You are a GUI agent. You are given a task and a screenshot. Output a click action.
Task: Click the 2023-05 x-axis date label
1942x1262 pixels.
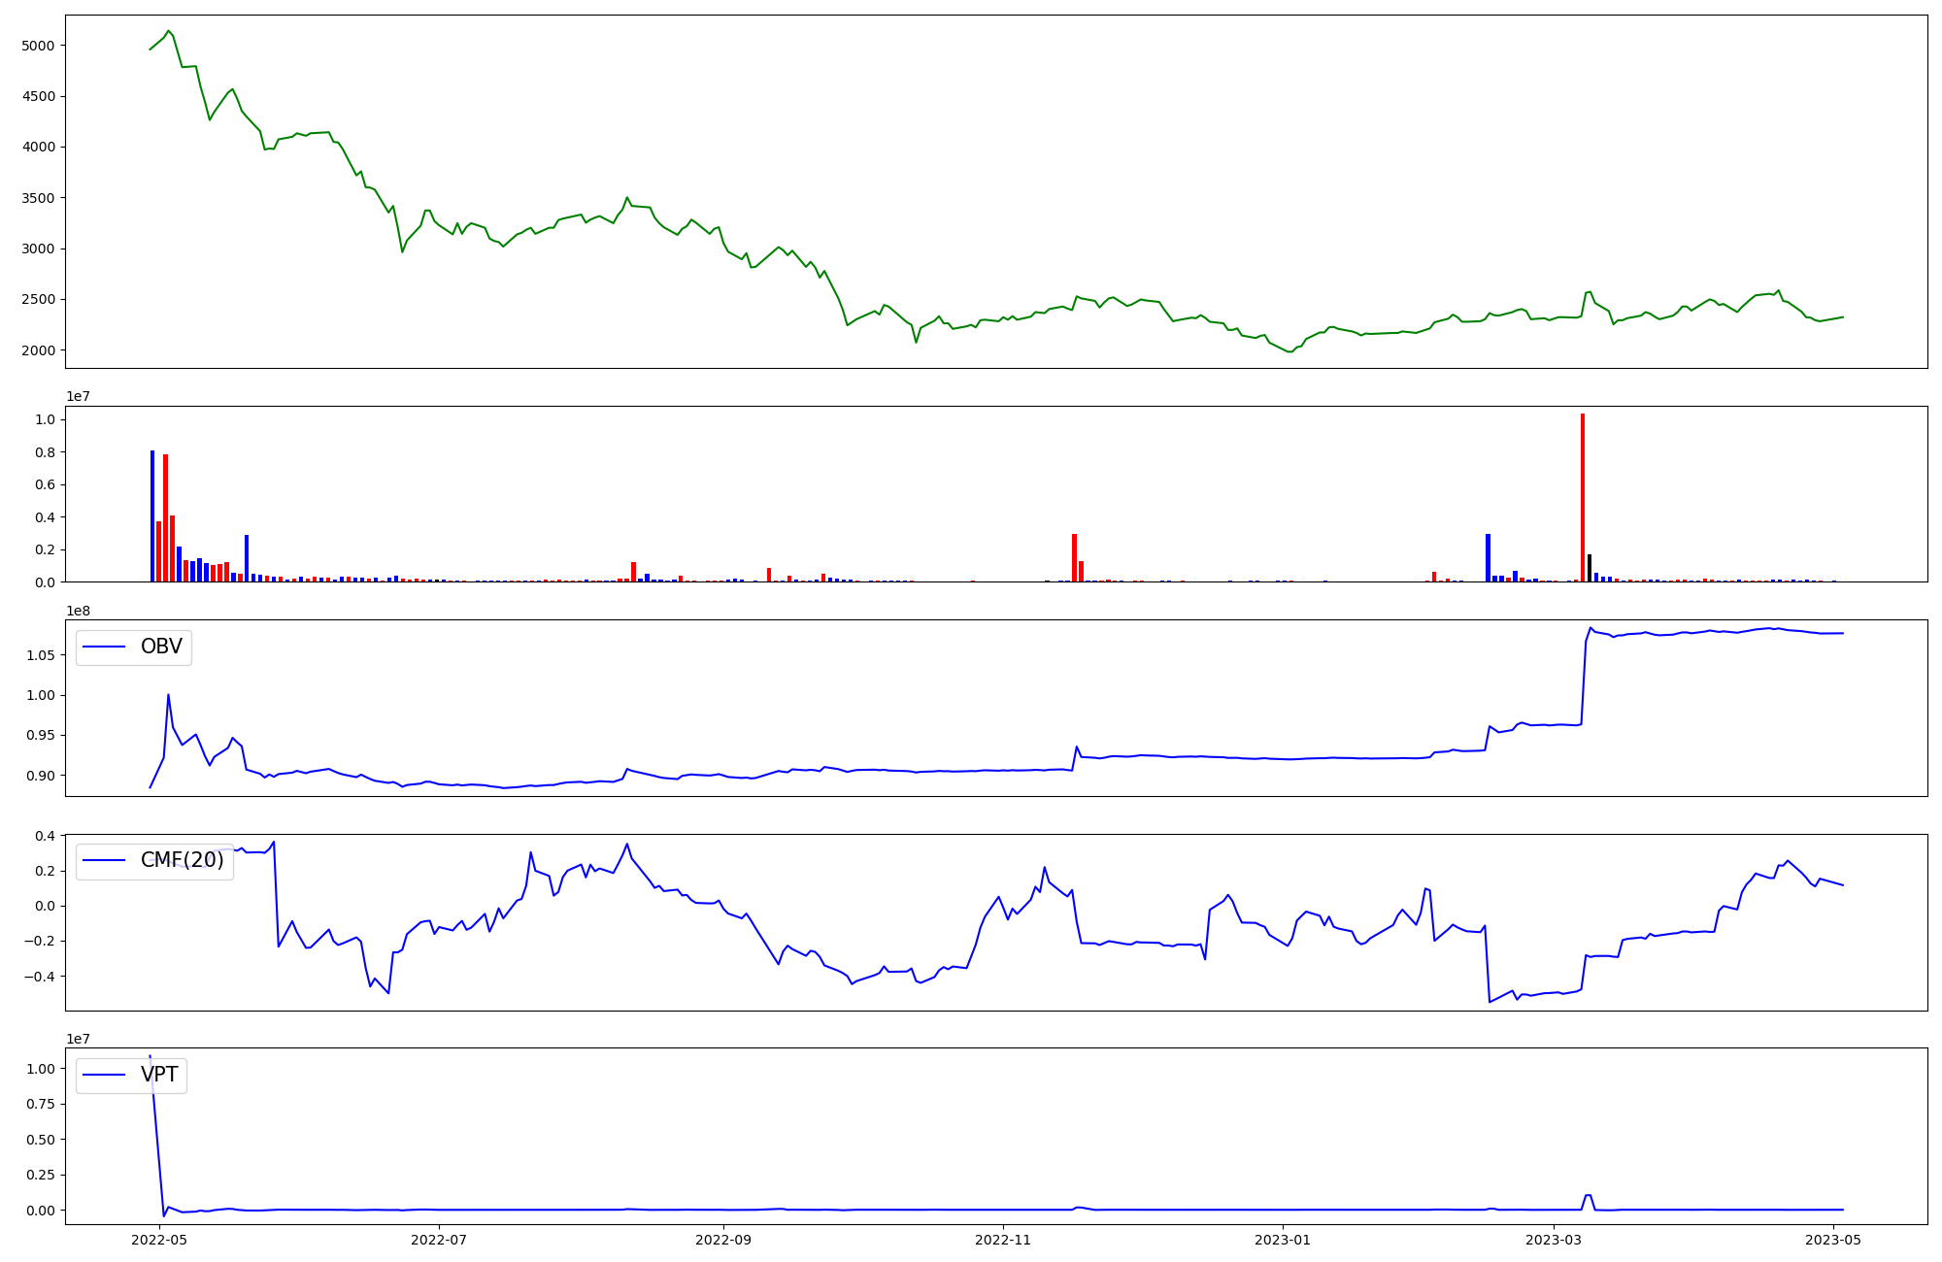point(1833,1240)
